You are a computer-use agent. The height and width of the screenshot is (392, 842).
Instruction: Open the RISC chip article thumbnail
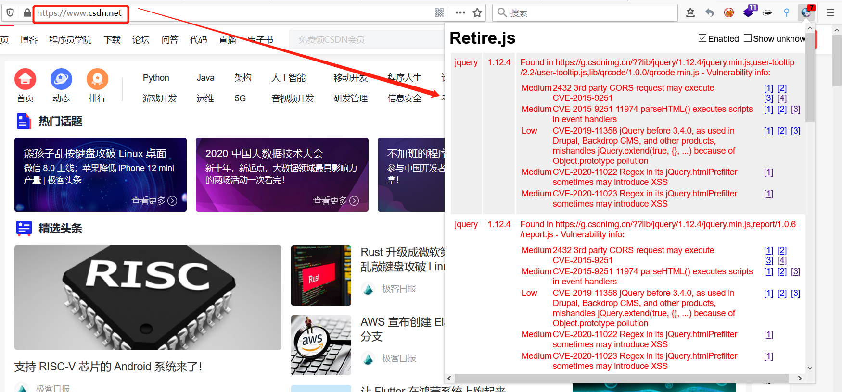tap(148, 297)
